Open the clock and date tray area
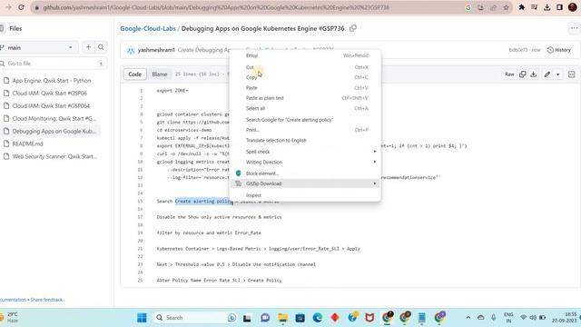 coord(565,318)
